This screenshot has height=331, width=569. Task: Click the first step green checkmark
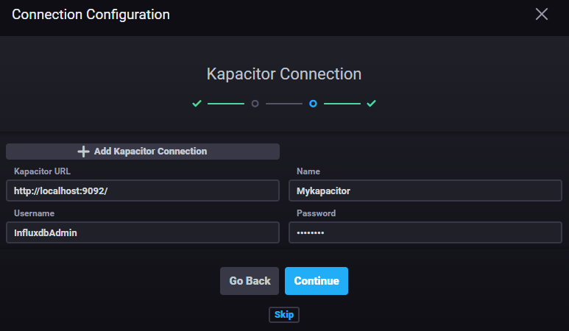(197, 104)
